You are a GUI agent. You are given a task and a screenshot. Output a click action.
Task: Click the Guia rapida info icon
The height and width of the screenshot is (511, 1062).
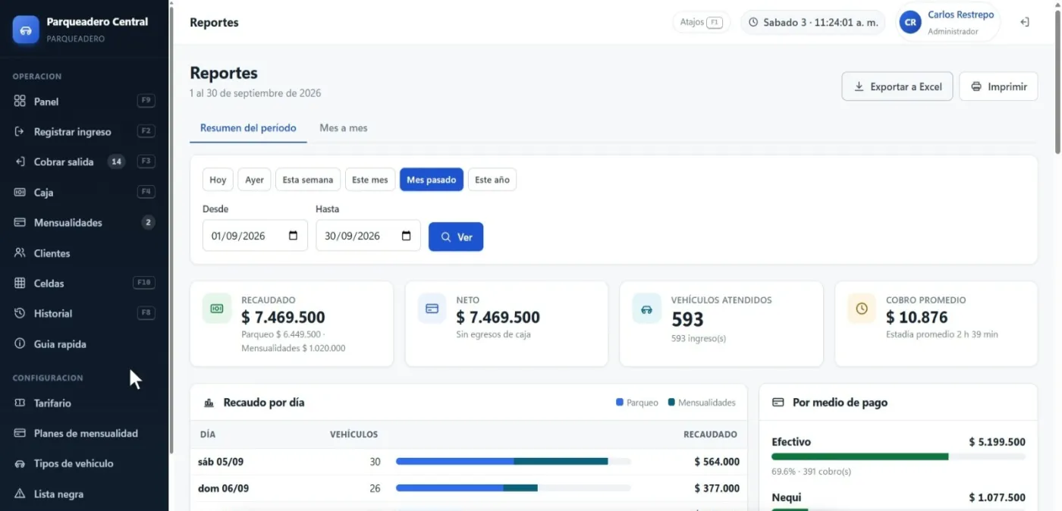(x=20, y=343)
